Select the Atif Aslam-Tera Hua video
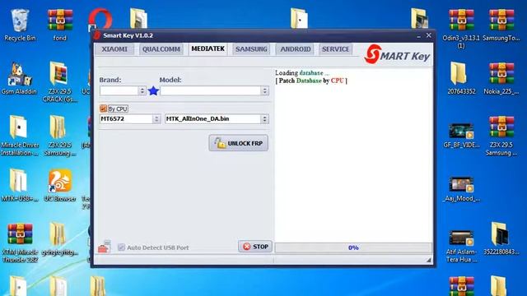Image resolution: width=527 pixels, height=296 pixels. (x=461, y=246)
